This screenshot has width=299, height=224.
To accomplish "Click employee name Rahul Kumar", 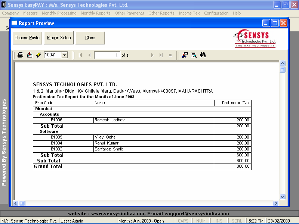I will coord(107,143).
